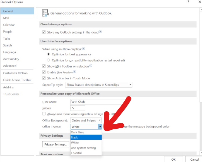Open the Mail options category
202x162 pixels.
click(17, 18)
